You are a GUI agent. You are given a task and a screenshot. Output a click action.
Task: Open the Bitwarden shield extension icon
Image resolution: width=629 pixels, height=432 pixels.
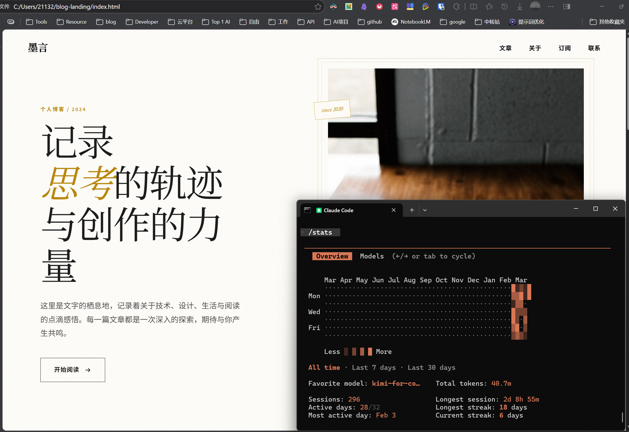441,7
